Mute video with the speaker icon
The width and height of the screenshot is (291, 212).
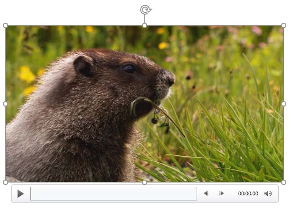point(268,193)
